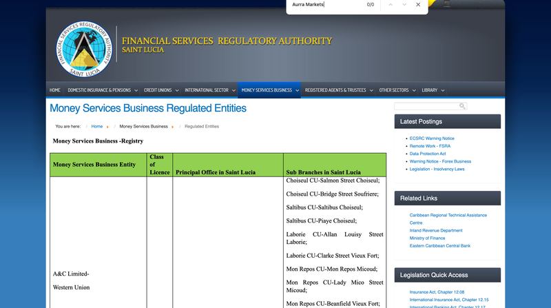Expand Registered Agents & Trustees dropdown arrow
Image resolution: width=551 pixels, height=308 pixels.
(x=371, y=91)
